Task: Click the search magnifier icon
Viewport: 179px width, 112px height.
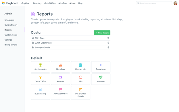Action: (x=138, y=3)
